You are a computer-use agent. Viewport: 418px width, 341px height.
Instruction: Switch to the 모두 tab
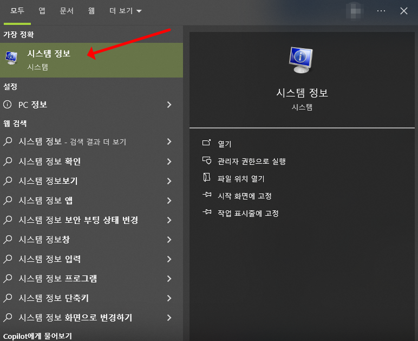[x=17, y=11]
